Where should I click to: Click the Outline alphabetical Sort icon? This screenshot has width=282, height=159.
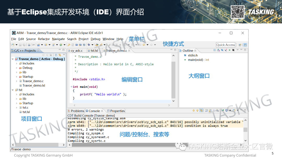pyautogui.click(x=218, y=50)
